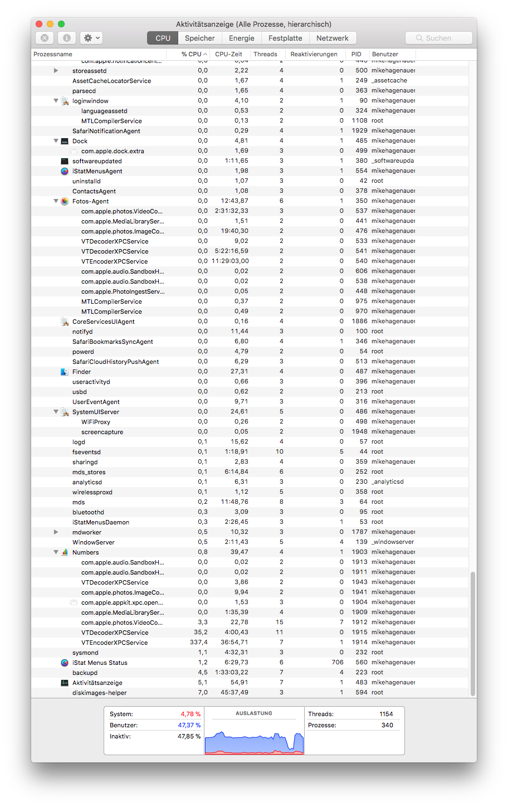Expand the mdworker process tree
The height and width of the screenshot is (807, 508).
click(x=56, y=532)
